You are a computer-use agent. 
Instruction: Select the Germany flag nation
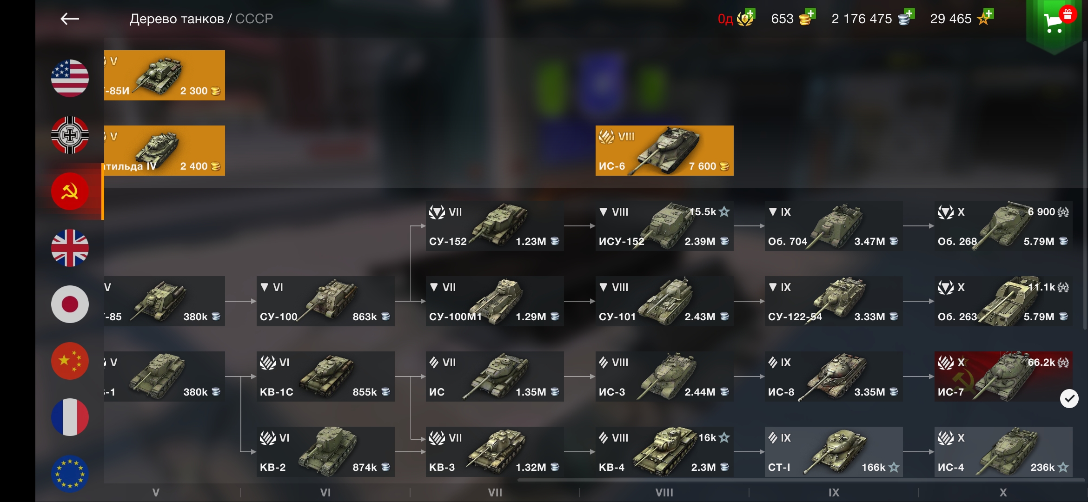pyautogui.click(x=70, y=135)
